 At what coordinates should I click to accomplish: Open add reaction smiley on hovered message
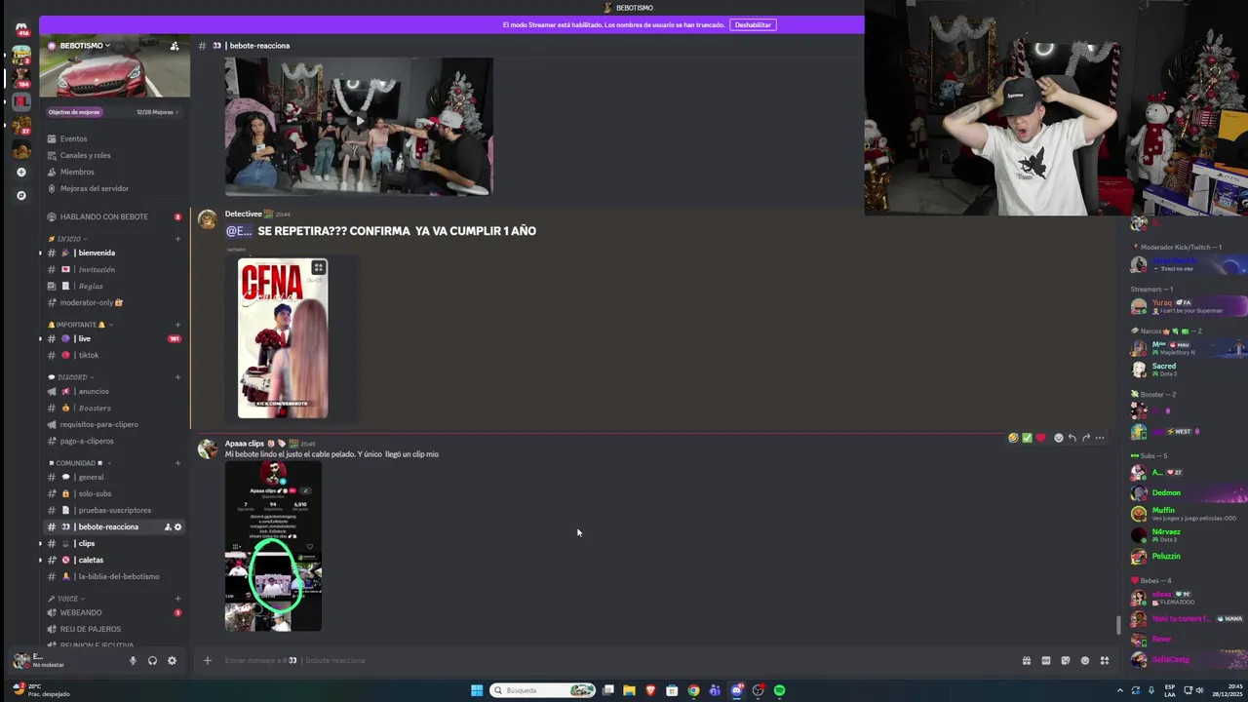1058,438
